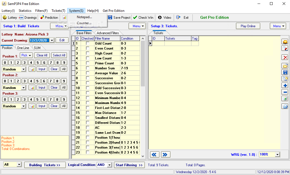Check the Max Distance filter checkbox

tap(88, 113)
